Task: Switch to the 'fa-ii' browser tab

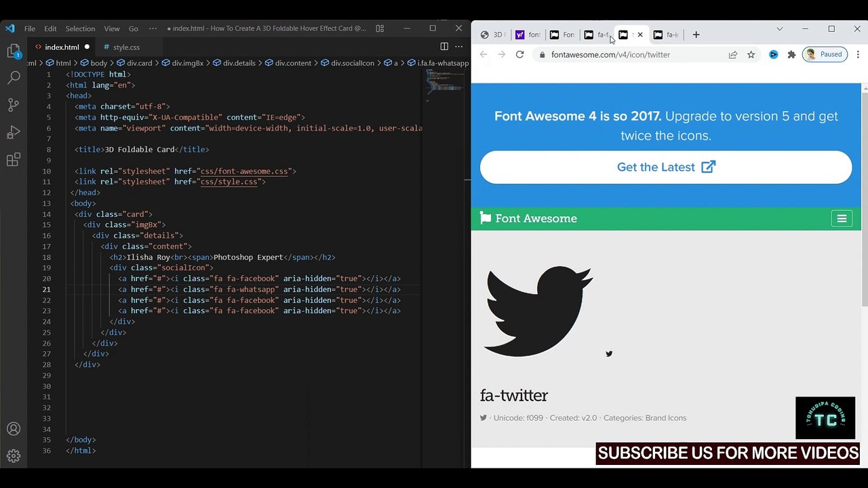Action: pos(666,35)
